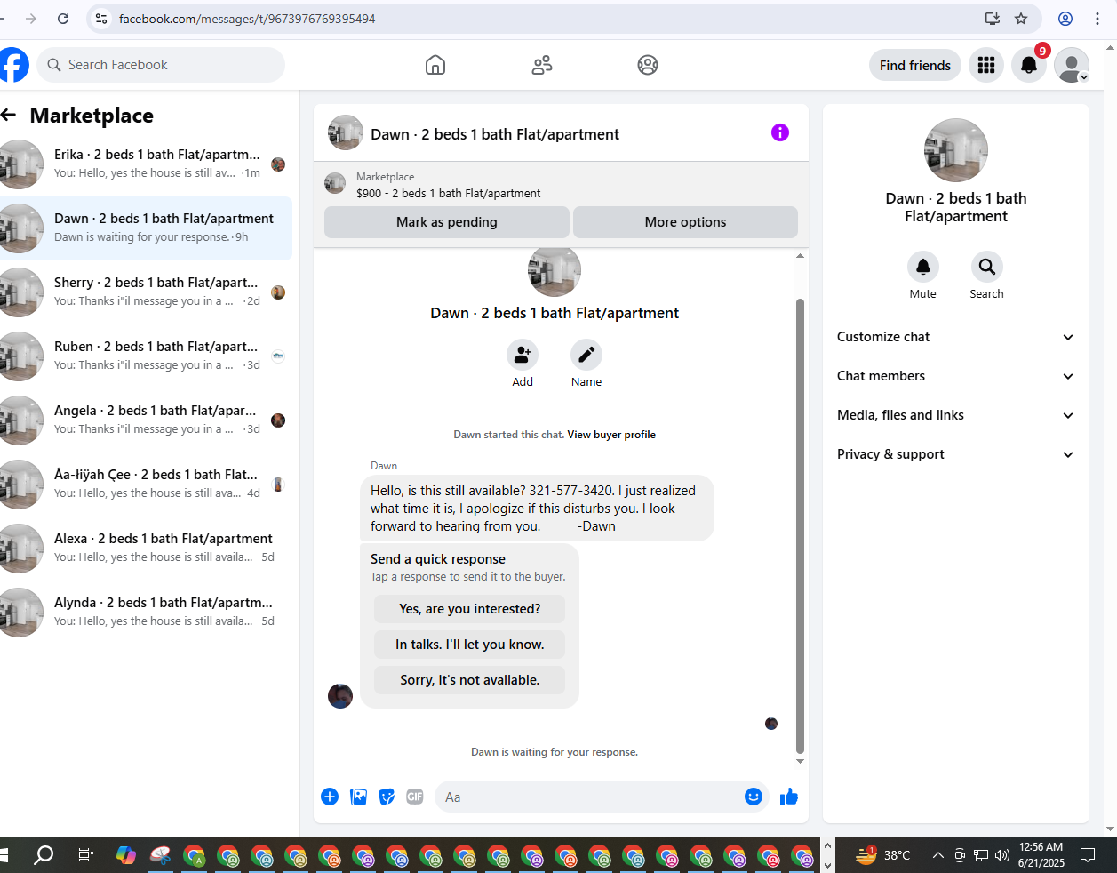Image resolution: width=1117 pixels, height=873 pixels.
Task: Click the Aa message input field
Action: (590, 797)
